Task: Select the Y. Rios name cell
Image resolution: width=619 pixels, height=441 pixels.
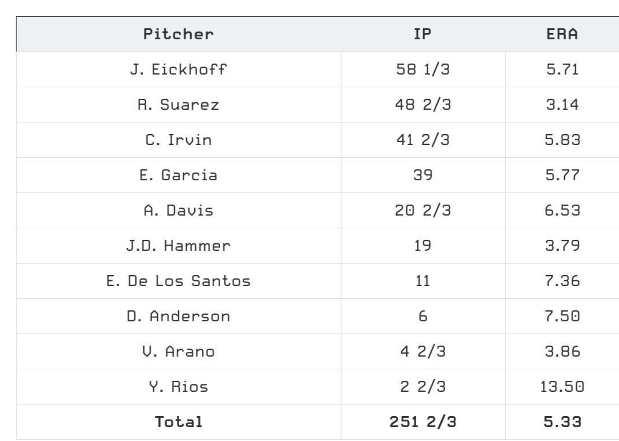Action: (179, 387)
